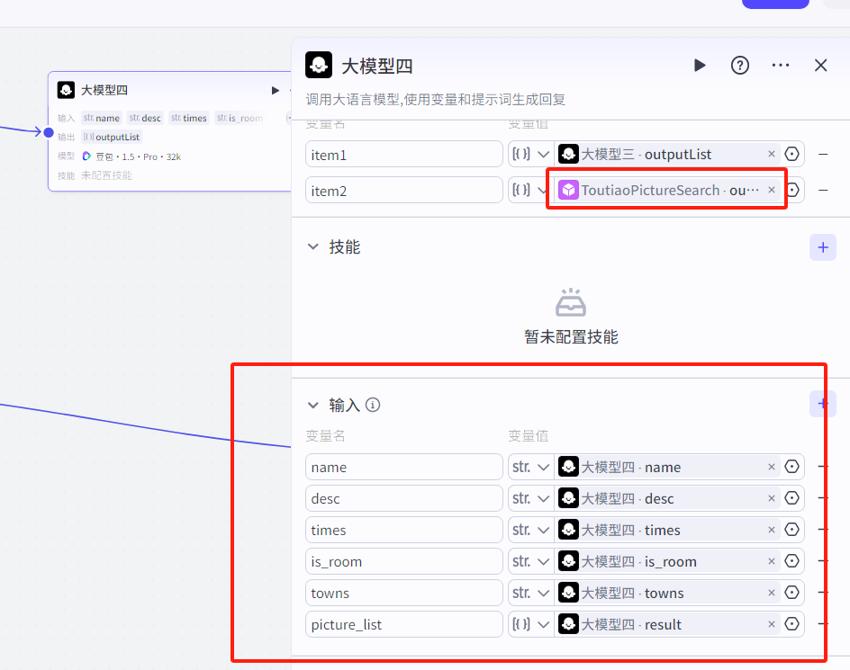This screenshot has height=670, width=850.
Task: Edit the towns variable name field
Action: [404, 593]
